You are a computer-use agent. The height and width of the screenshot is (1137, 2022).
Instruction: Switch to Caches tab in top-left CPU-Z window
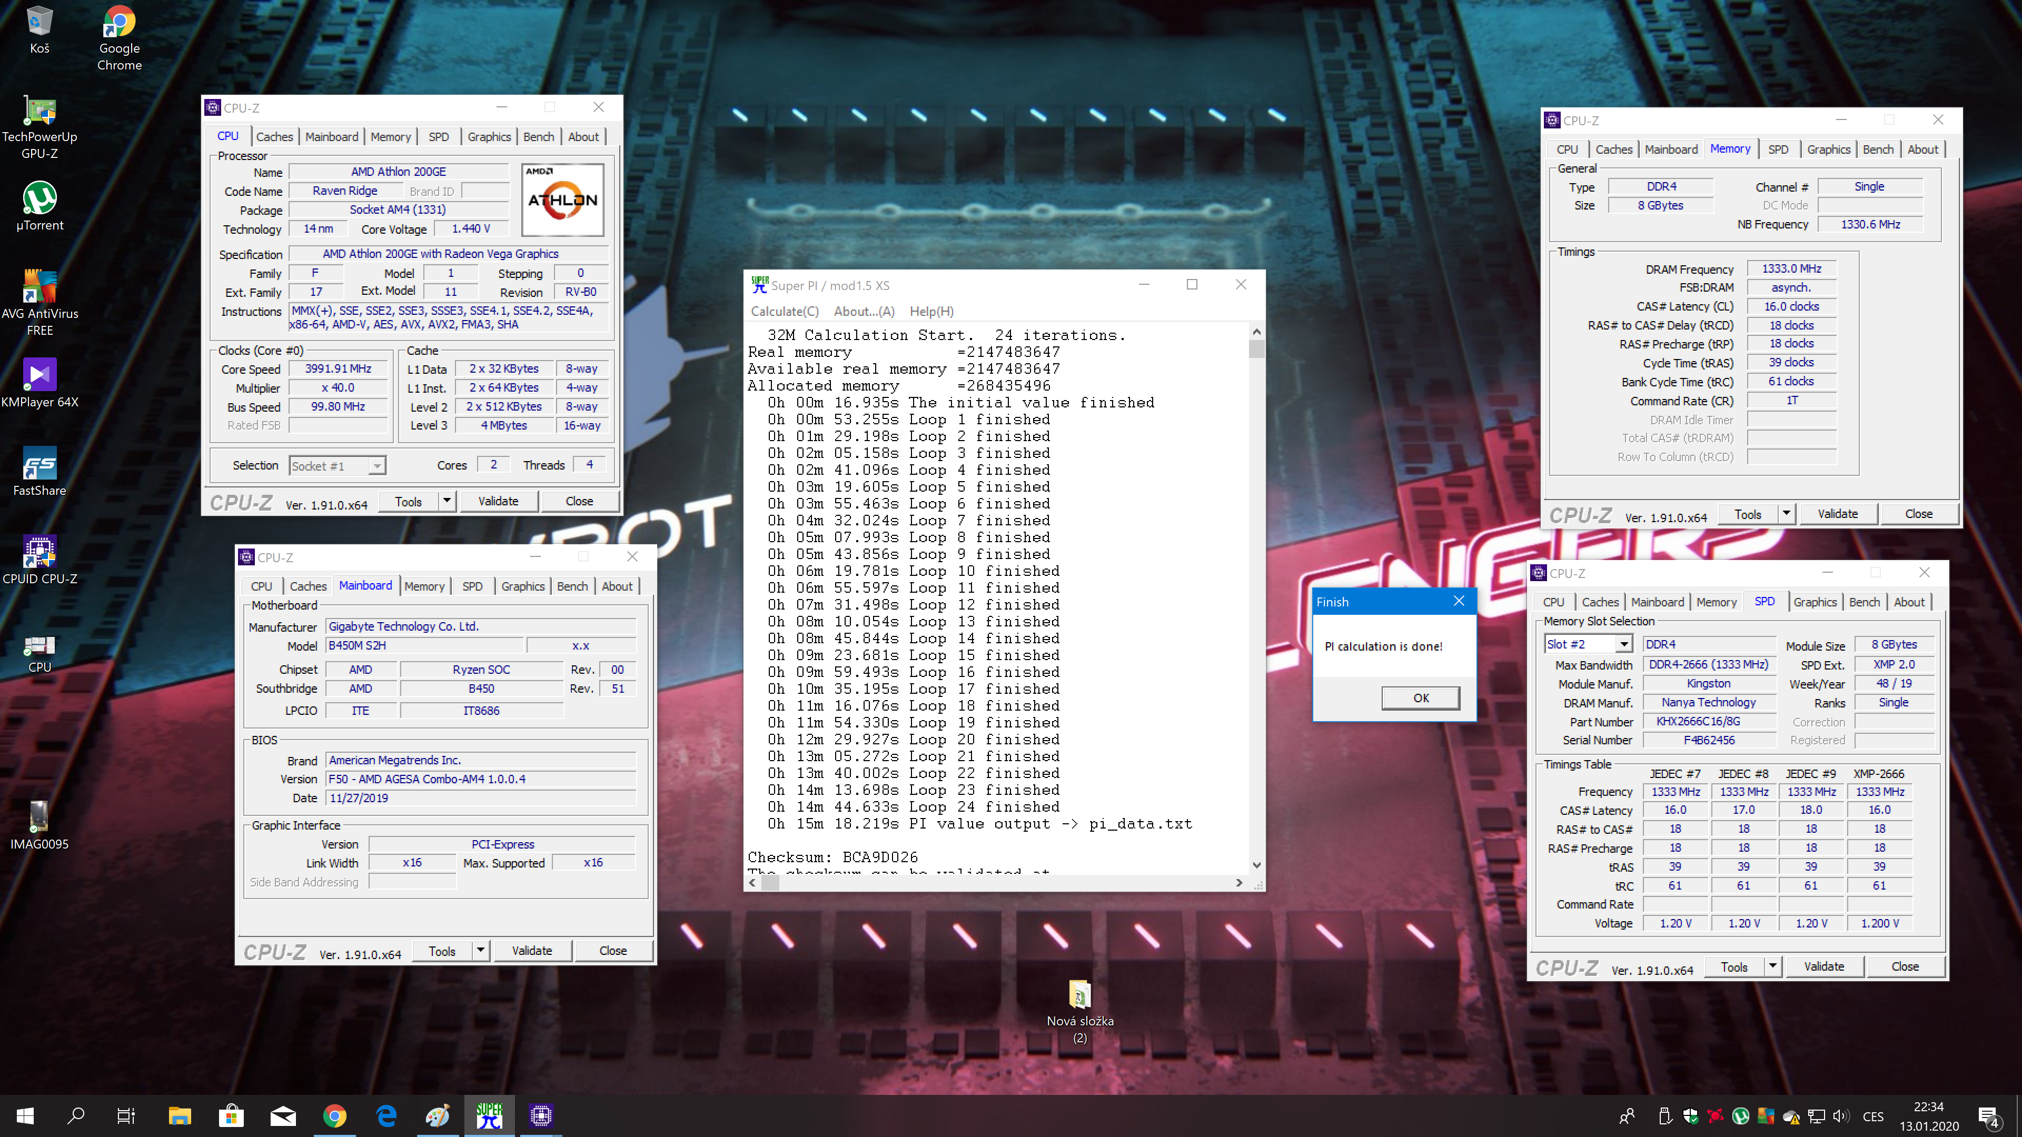tap(275, 136)
